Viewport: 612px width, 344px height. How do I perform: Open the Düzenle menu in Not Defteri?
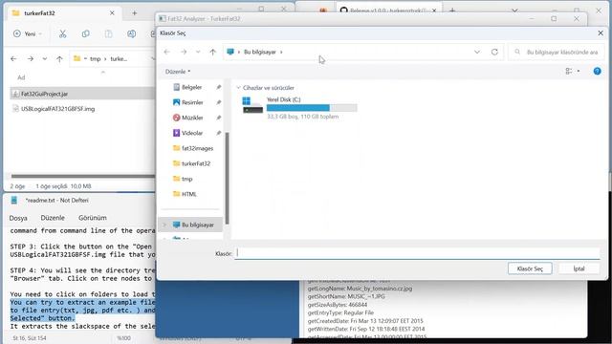tap(53, 218)
